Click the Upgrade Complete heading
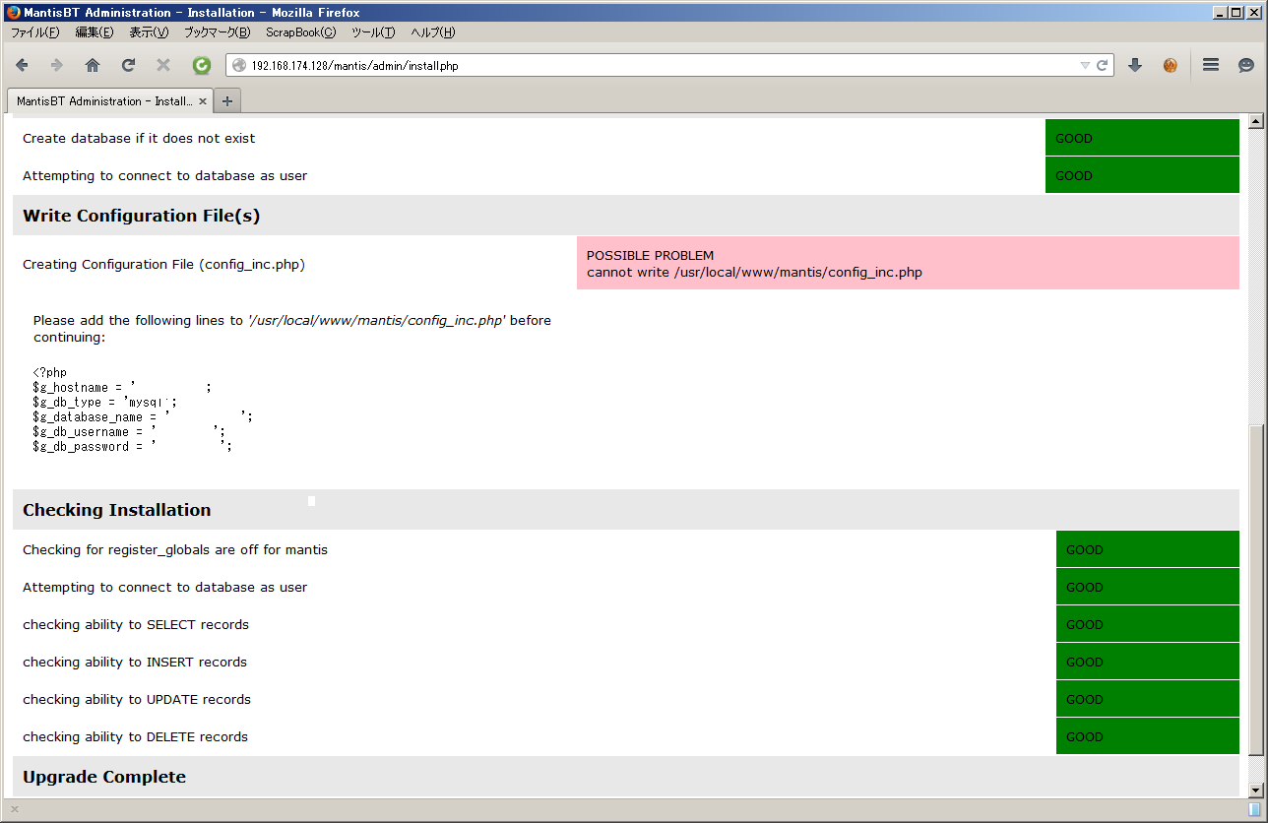Viewport: 1268px width, 823px height. [x=104, y=777]
